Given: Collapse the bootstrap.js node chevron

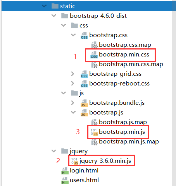Looking at the screenshot, I should (73, 113).
